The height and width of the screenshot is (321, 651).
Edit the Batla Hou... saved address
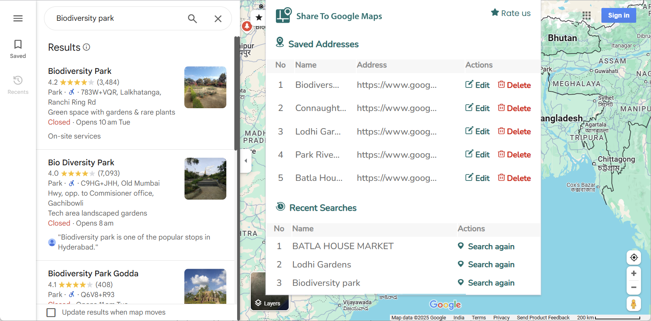point(477,178)
